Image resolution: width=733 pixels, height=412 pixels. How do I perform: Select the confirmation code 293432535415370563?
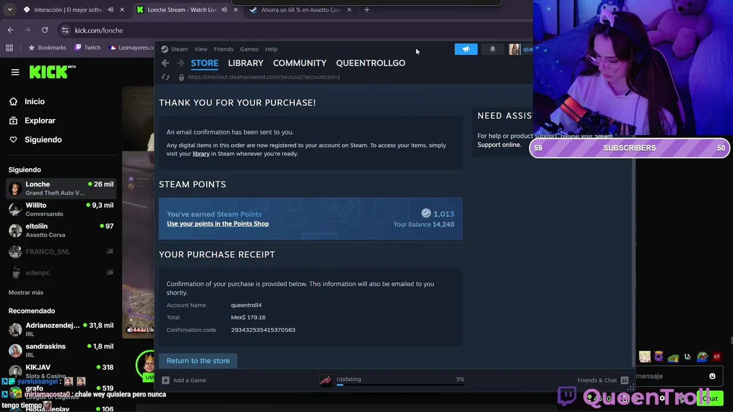263,330
